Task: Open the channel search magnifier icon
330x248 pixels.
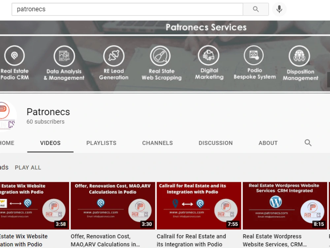Action: pos(308,143)
